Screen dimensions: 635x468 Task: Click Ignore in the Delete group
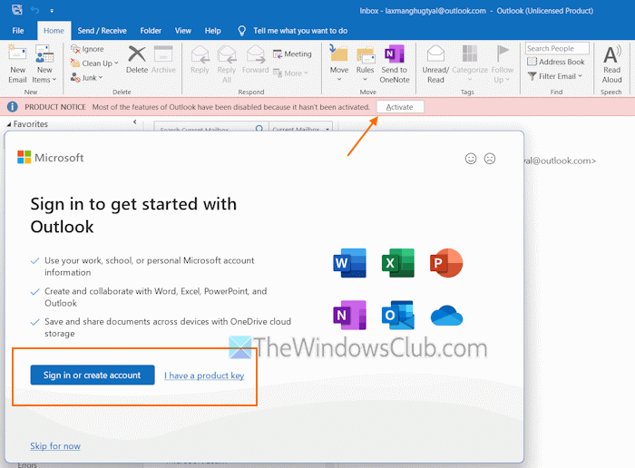point(88,49)
